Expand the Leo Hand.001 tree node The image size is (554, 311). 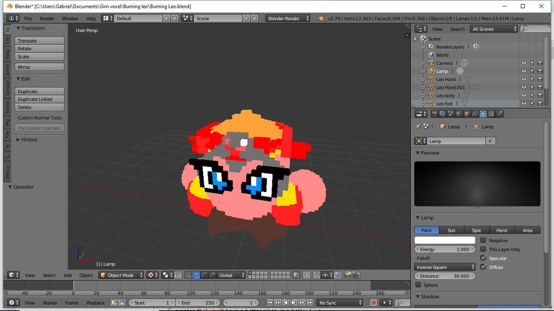point(423,87)
